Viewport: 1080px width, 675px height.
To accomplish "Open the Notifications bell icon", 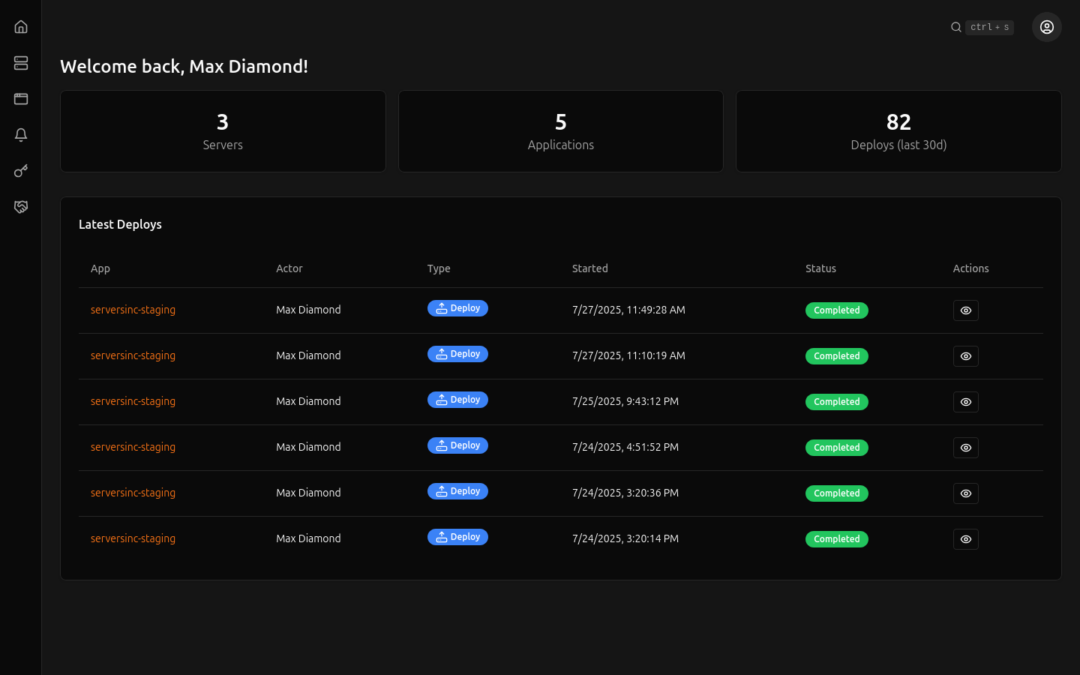I will [x=21, y=135].
